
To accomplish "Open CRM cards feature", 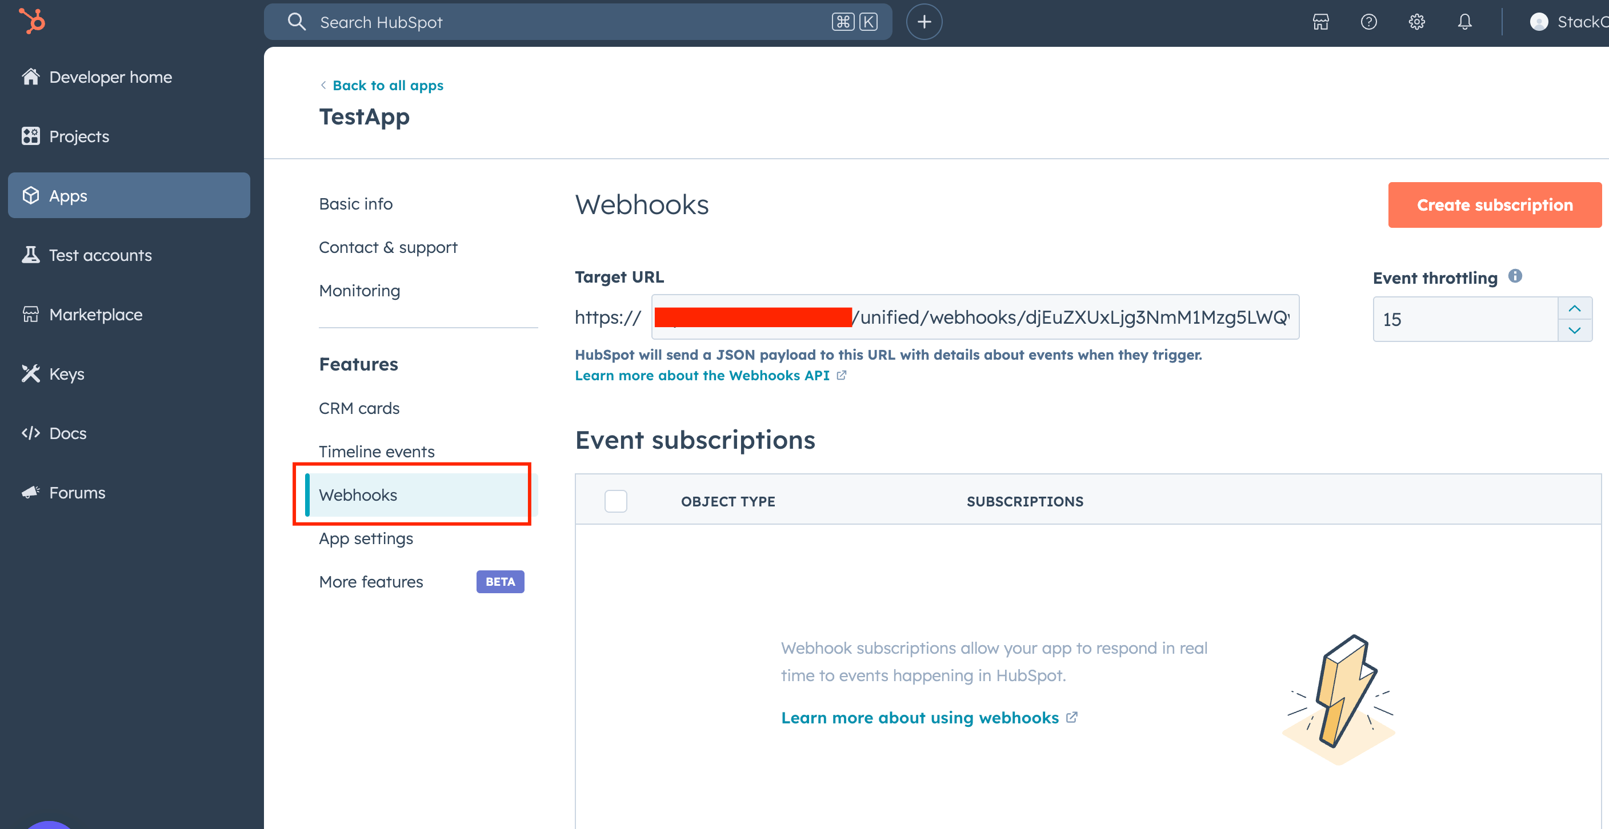I will tap(358, 408).
